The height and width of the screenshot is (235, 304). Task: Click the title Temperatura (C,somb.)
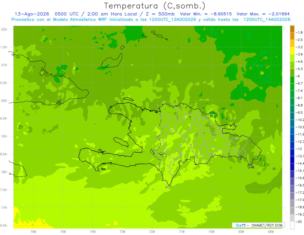[x=155, y=6]
